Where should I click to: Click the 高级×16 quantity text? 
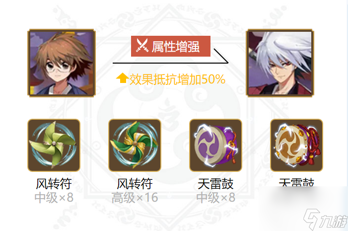click(x=135, y=197)
